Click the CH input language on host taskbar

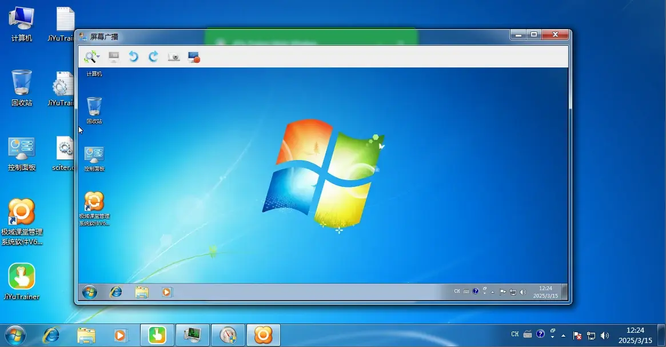[x=515, y=334]
